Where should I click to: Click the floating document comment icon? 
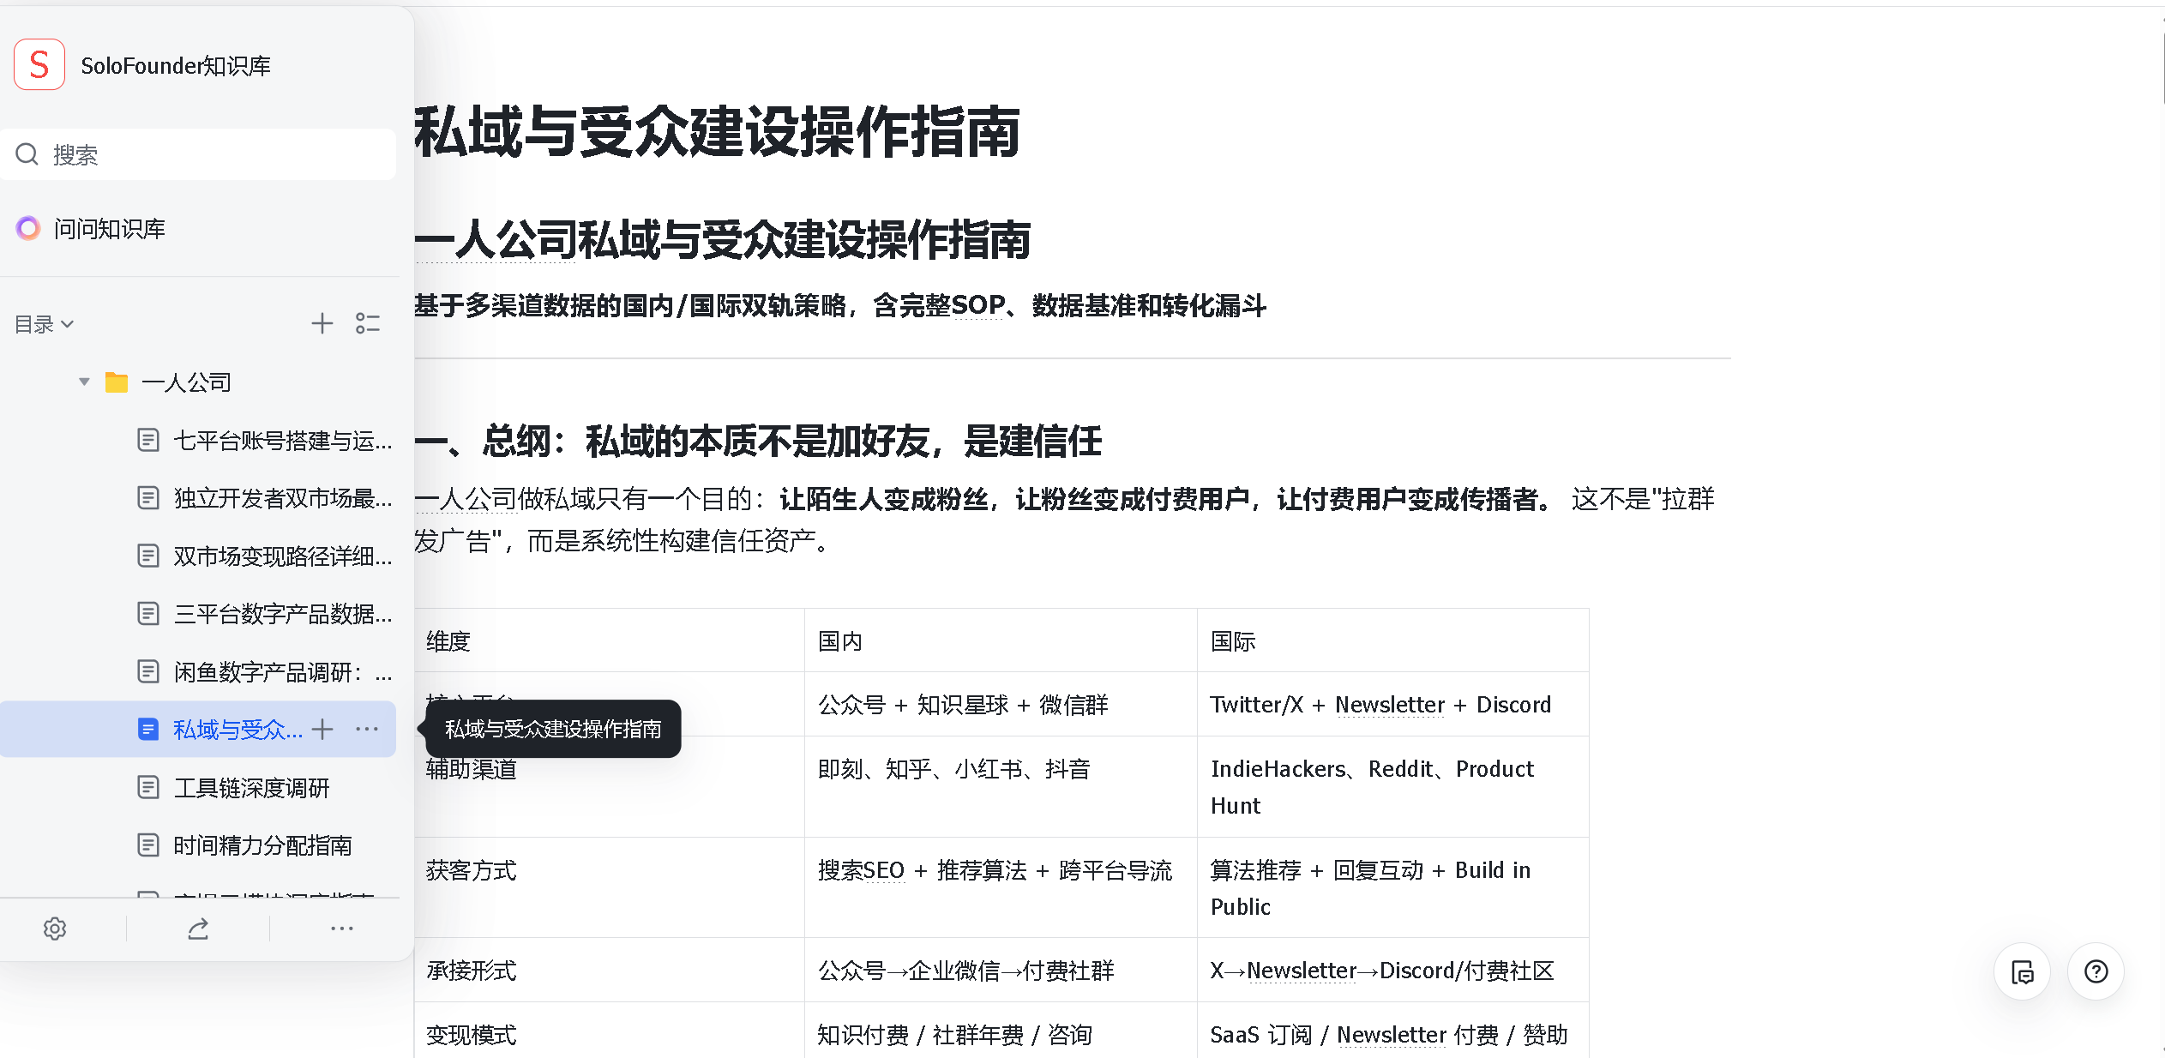(x=2023, y=972)
